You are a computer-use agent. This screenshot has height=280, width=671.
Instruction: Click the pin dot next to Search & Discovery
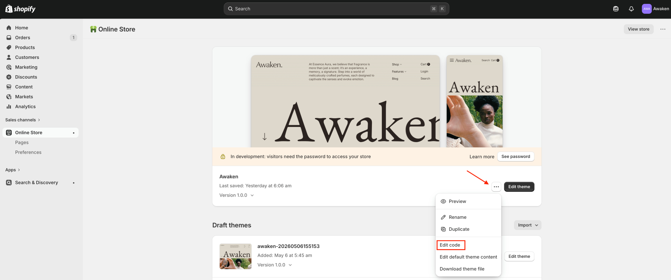click(74, 183)
